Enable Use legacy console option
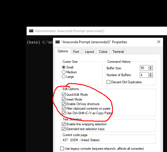The width and height of the screenshot is (167, 152). (x=62, y=149)
